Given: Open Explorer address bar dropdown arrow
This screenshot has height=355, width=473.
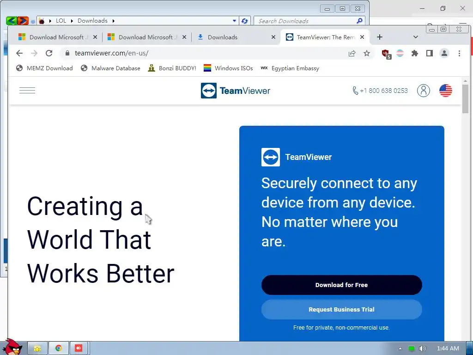Looking at the screenshot, I should coord(234,21).
